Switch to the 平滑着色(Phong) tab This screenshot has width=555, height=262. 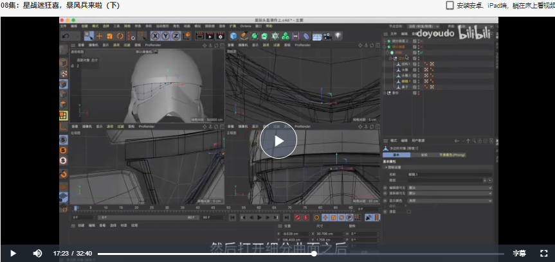452,155
